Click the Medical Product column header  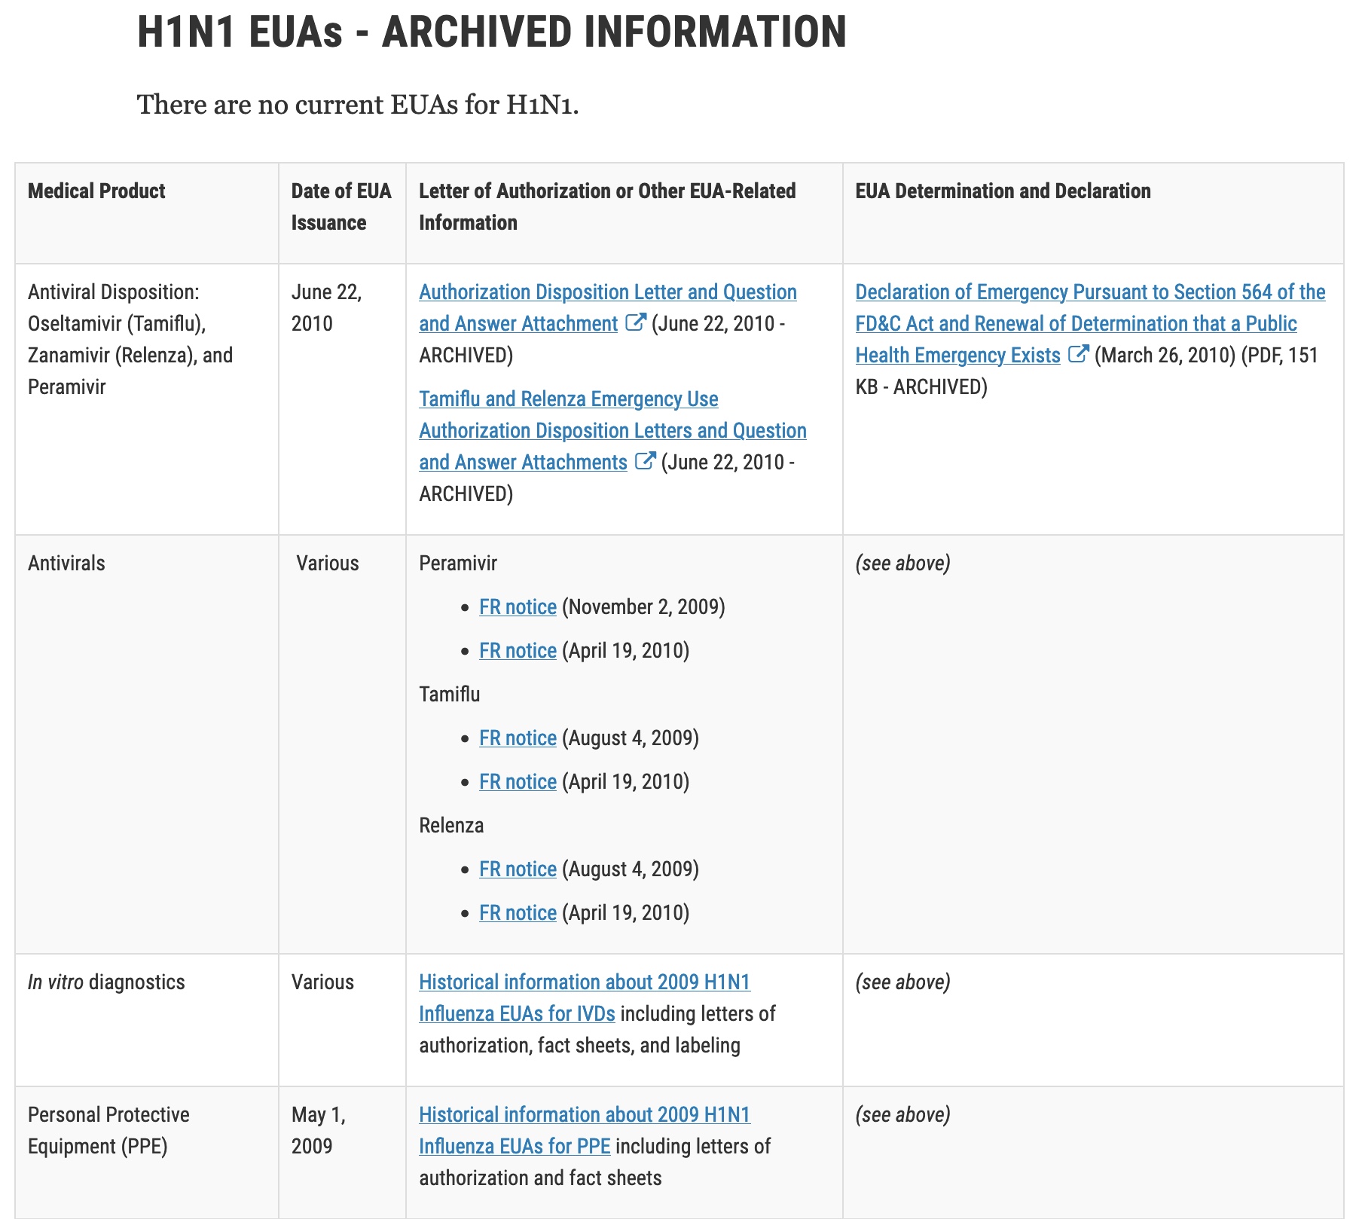click(x=96, y=191)
